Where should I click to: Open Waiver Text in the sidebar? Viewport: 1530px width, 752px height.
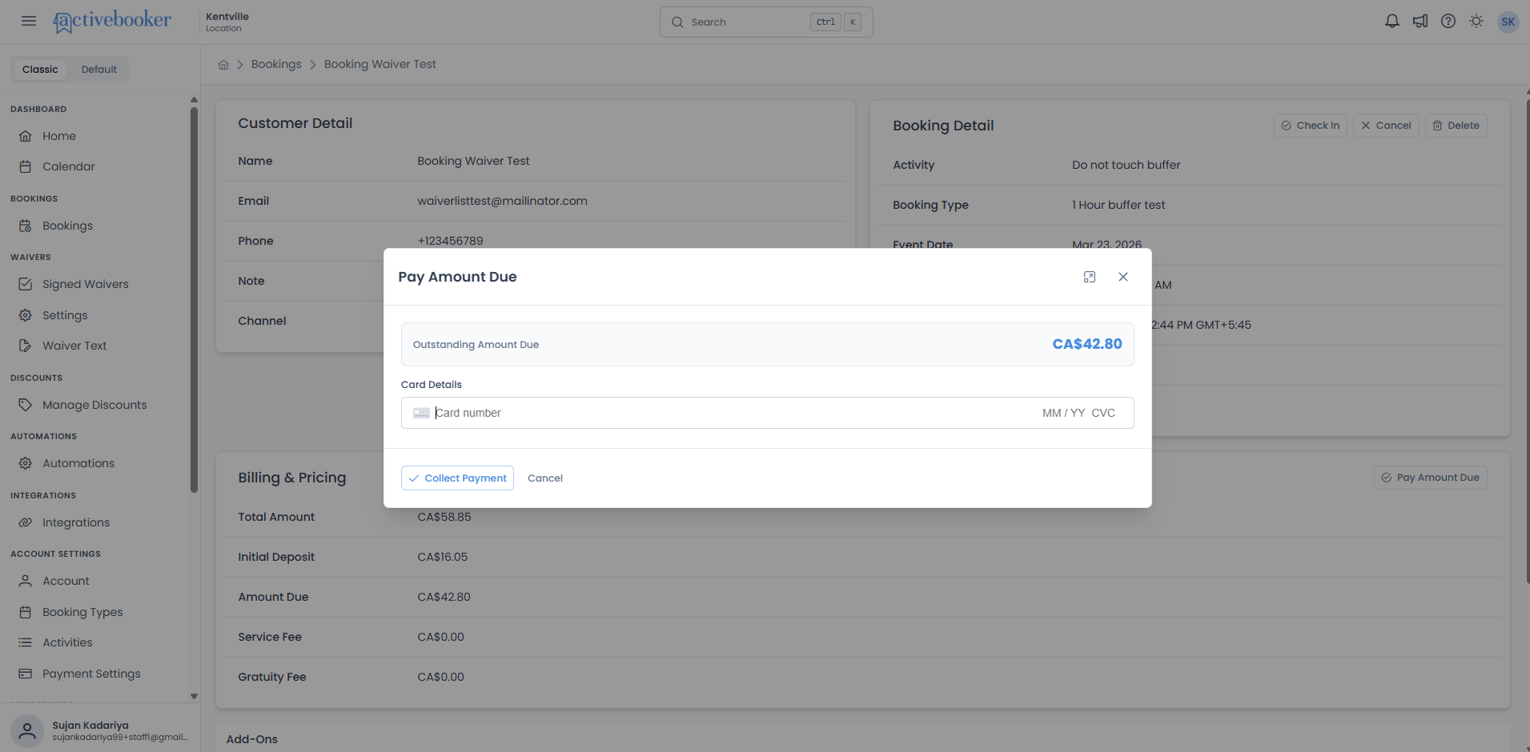pyautogui.click(x=74, y=346)
